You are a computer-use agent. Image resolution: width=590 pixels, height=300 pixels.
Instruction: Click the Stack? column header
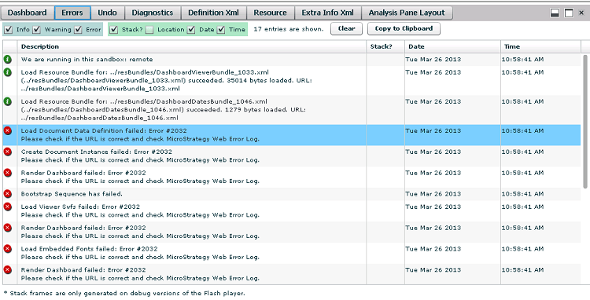click(x=385, y=46)
